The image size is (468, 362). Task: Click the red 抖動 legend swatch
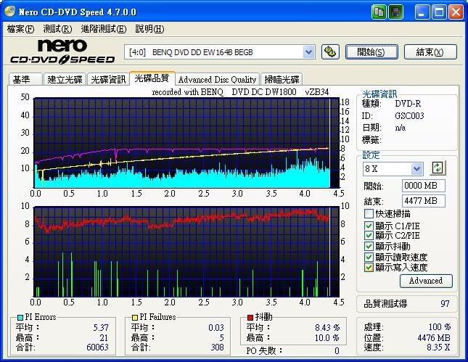pos(250,318)
